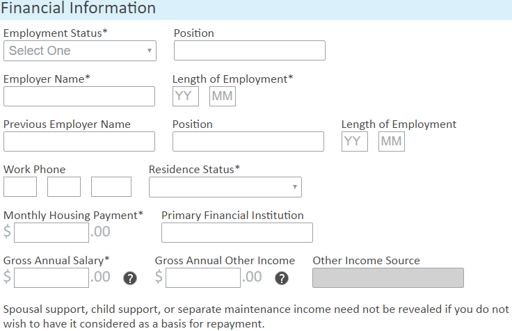Open the Employment Status dropdown
Image resolution: width=512 pixels, height=331 pixels.
[80, 51]
